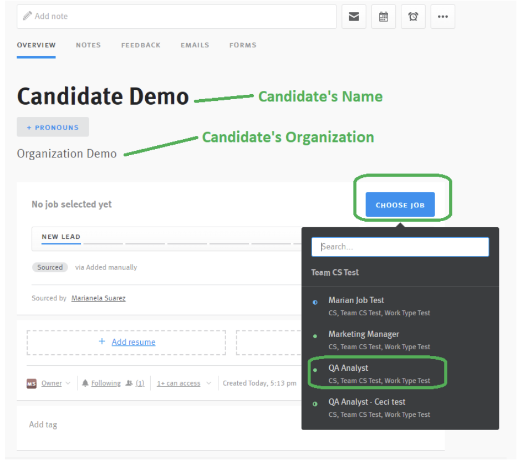Open the Forms tab
This screenshot has width=520, height=460.
[243, 45]
